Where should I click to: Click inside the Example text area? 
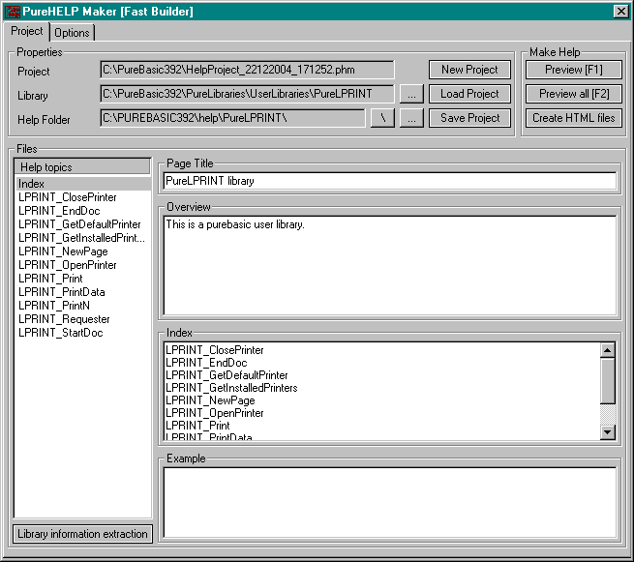pos(389,501)
